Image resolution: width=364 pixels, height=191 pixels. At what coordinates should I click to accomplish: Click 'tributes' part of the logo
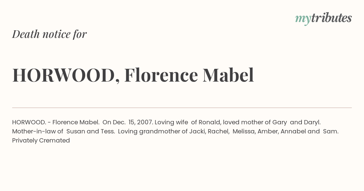(x=331, y=18)
